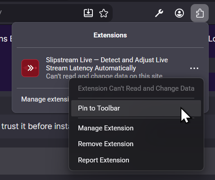Click the Manage extensions link in the panel

click(45, 99)
